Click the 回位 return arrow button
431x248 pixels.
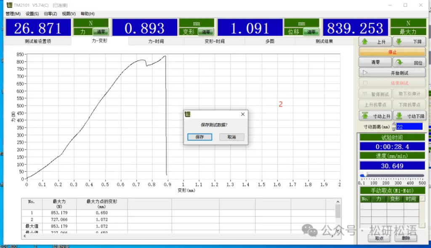click(x=409, y=62)
